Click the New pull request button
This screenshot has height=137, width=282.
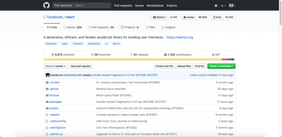click(x=81, y=66)
